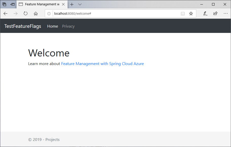Set these tabs aside
Viewport: 231px width, 147px height.
pyautogui.click(x=12, y=4)
